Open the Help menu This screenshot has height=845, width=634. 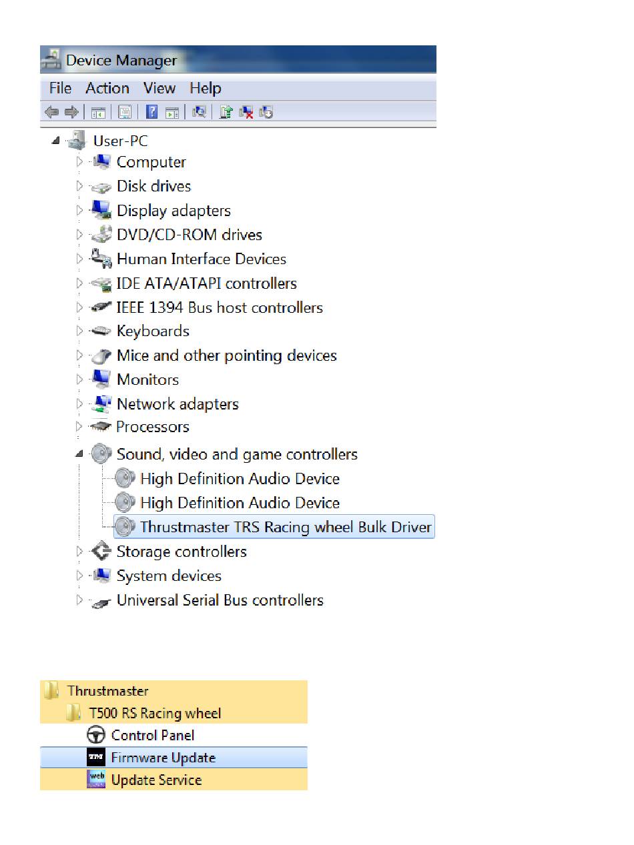[205, 88]
